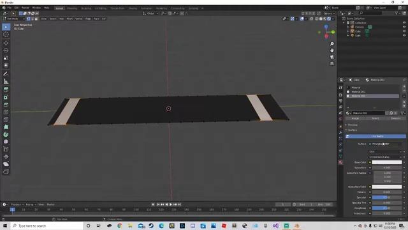
Task: Click the Use Nodes button
Action: coord(375,136)
